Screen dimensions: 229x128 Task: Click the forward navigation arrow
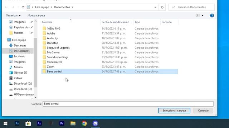(x=13, y=7)
